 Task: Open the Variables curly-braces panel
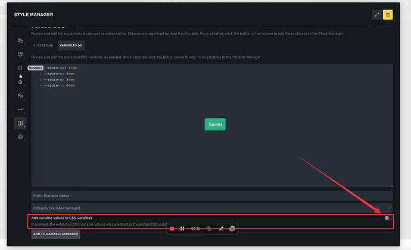pos(20,68)
